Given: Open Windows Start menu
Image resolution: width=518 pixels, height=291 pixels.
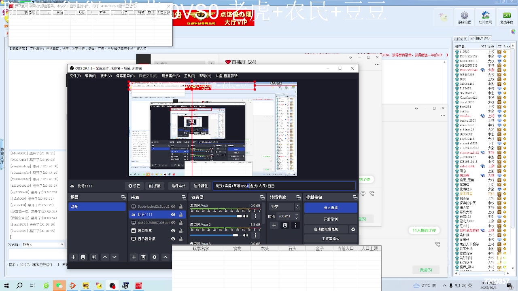Looking at the screenshot, I should [x=6, y=285].
